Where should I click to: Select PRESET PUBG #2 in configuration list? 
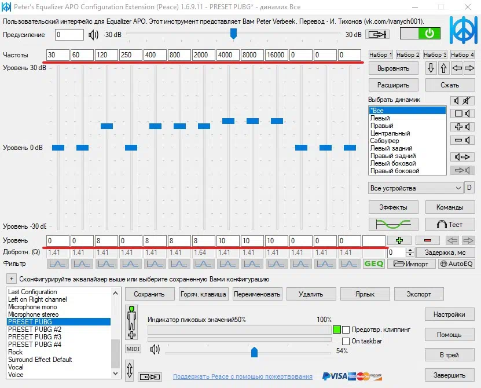[35, 329]
